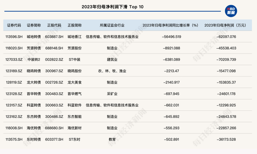The image size is (257, 154).
Task: Select security code 113575.SH
Action: pyautogui.click(x=14, y=140)
